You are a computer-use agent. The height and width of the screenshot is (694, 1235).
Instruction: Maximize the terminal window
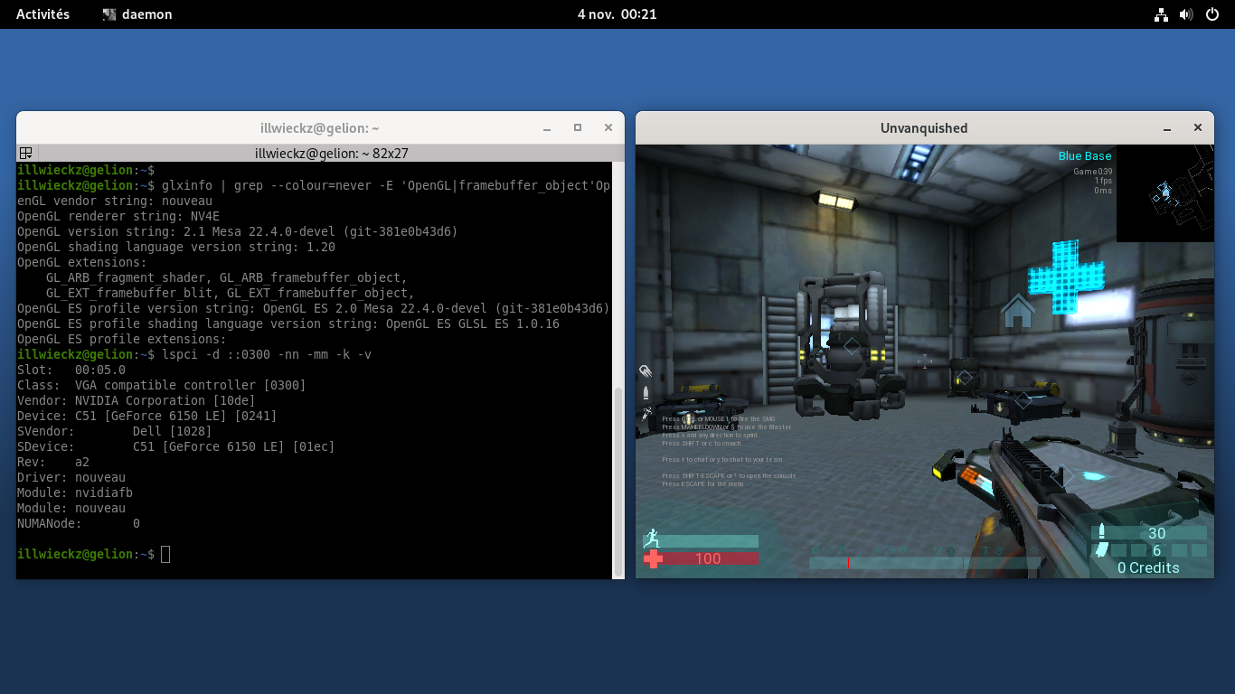(578, 128)
